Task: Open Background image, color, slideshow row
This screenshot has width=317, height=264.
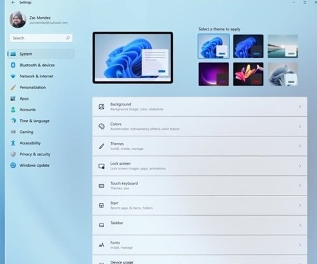Action: pyautogui.click(x=199, y=107)
